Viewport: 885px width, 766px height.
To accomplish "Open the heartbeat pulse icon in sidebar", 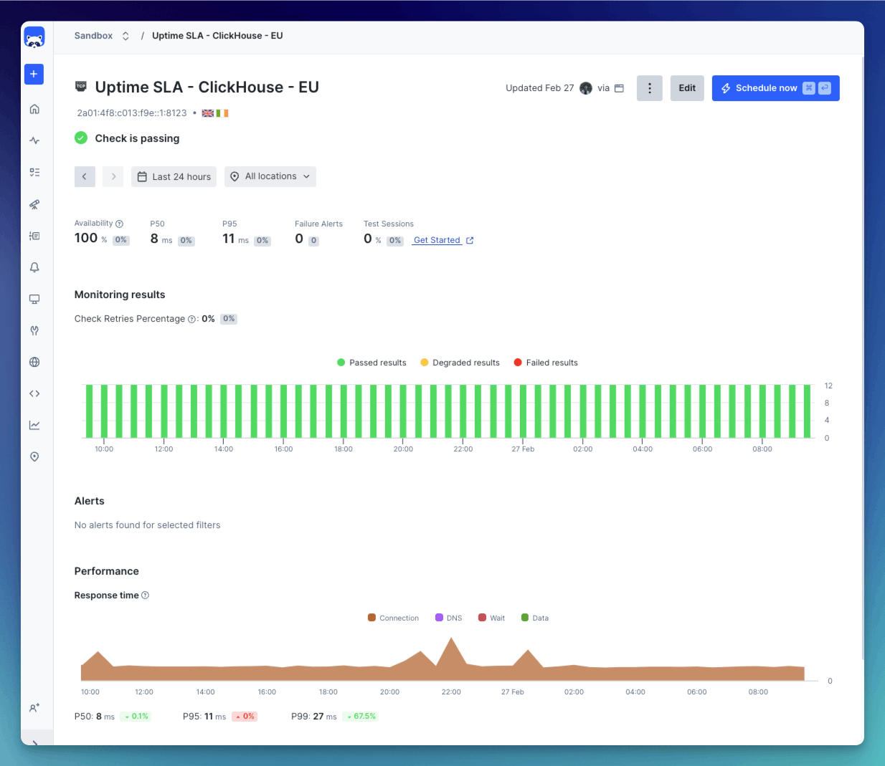I will (x=34, y=140).
